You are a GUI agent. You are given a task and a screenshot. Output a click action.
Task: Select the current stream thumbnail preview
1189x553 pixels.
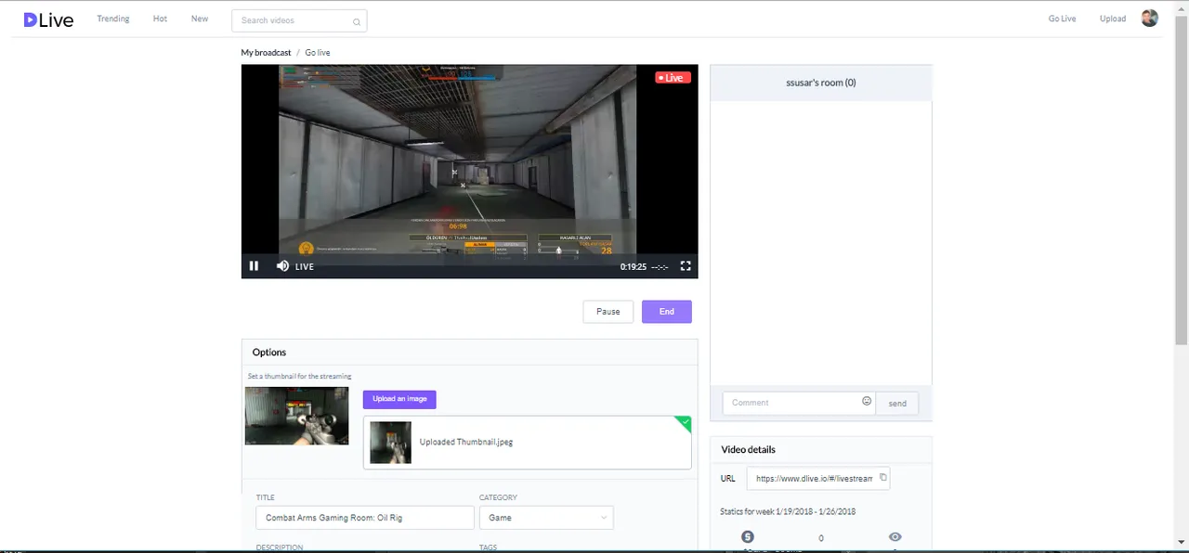tap(296, 416)
